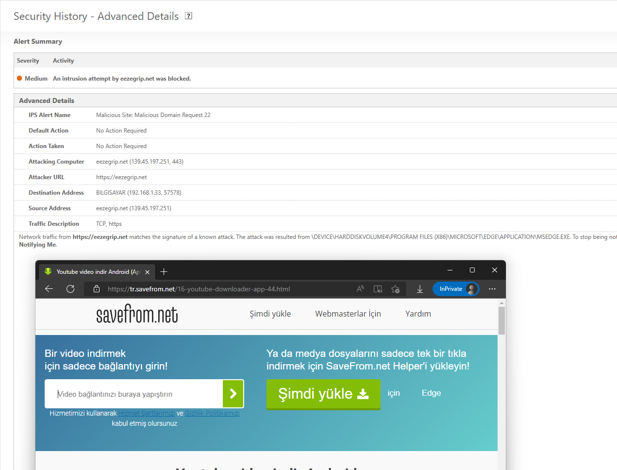The height and width of the screenshot is (470, 617).
Task: Click the Advanced Details section header
Action: pyautogui.click(x=47, y=101)
